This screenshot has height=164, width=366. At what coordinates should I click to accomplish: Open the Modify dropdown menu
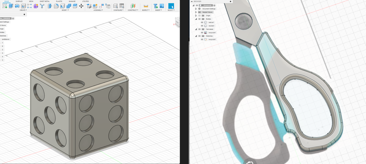tap(65, 10)
